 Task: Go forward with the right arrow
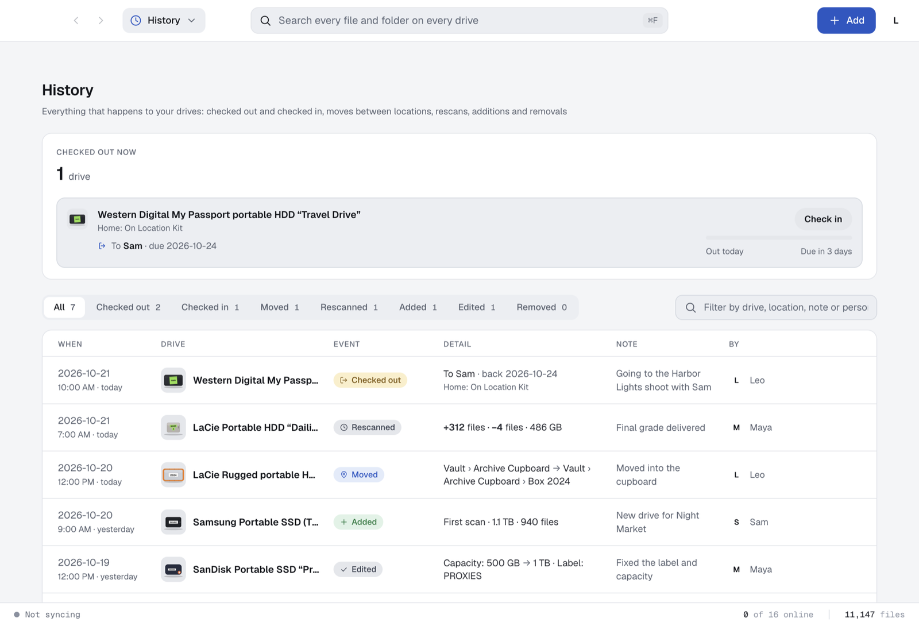point(101,21)
